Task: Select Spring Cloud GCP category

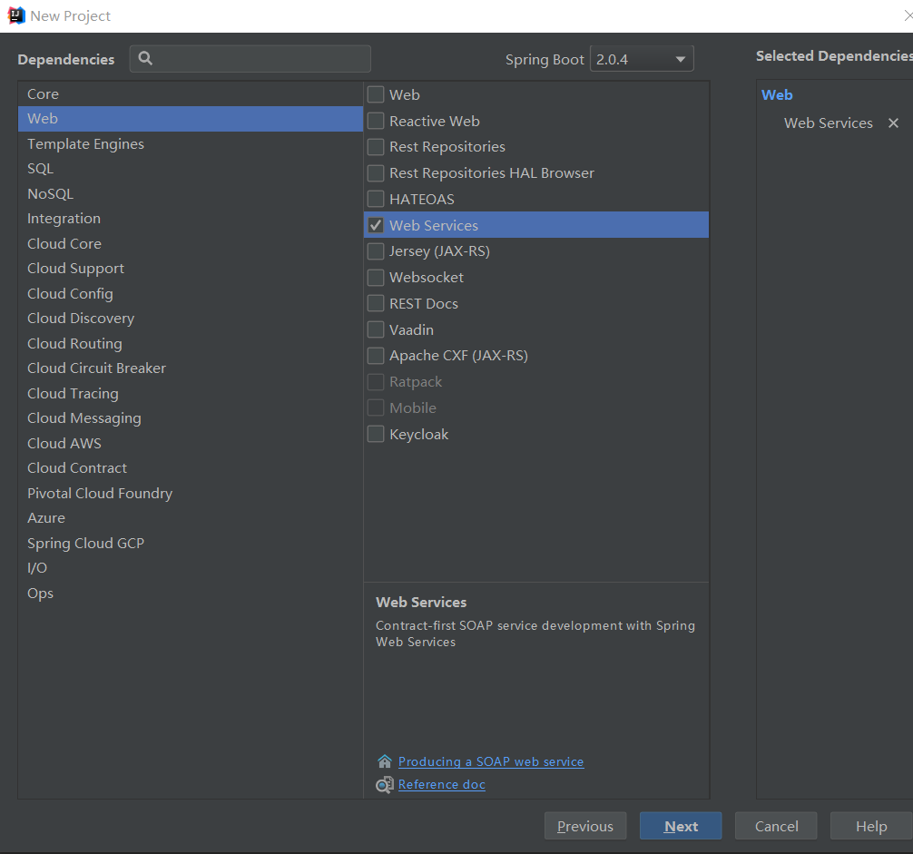Action: 191,543
